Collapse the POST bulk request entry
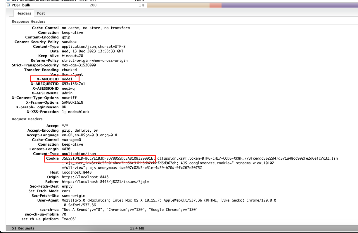The height and width of the screenshot is (233, 358). coord(8,5)
